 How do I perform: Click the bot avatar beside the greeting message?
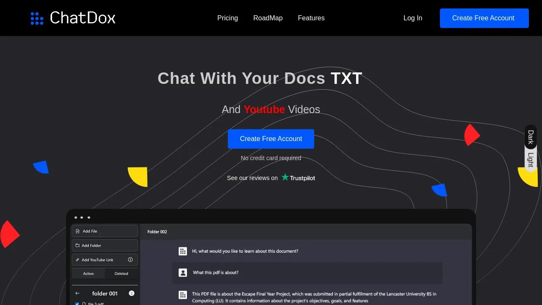[183, 251]
